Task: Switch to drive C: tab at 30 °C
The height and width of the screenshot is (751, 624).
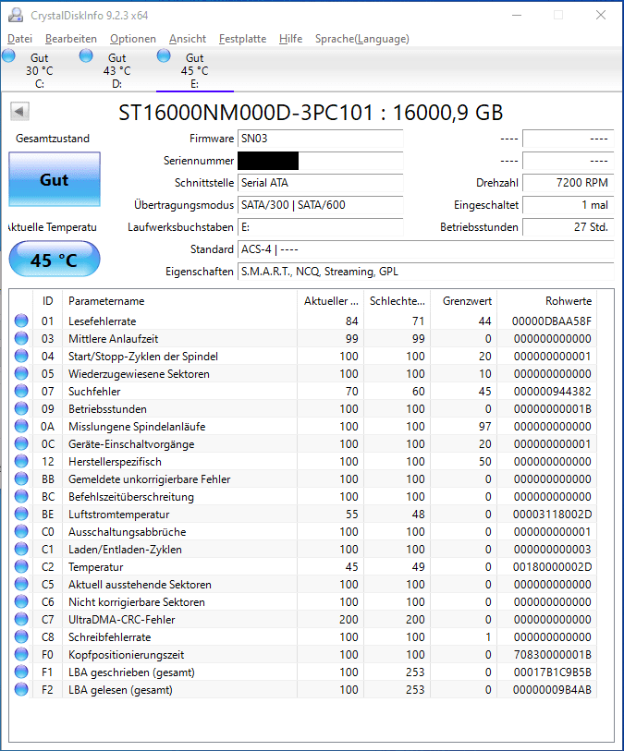Action: click(40, 70)
